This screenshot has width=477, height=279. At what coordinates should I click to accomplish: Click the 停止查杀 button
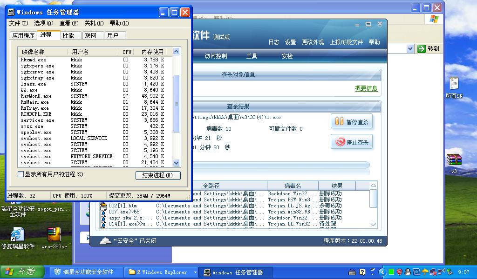[352, 142]
